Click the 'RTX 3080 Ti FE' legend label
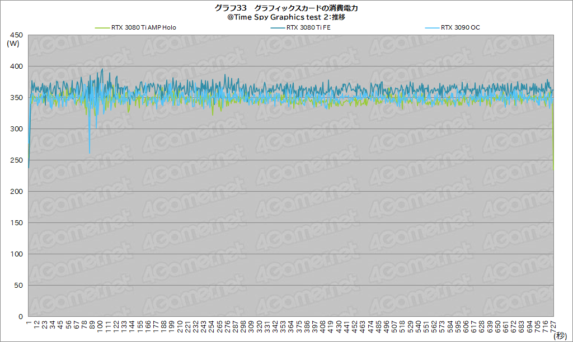 pyautogui.click(x=308, y=28)
